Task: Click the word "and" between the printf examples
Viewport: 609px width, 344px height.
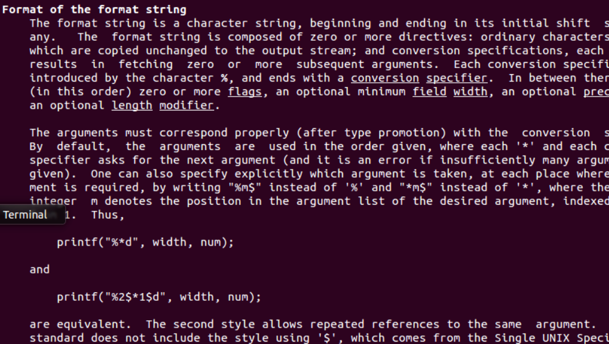Action: (40, 270)
